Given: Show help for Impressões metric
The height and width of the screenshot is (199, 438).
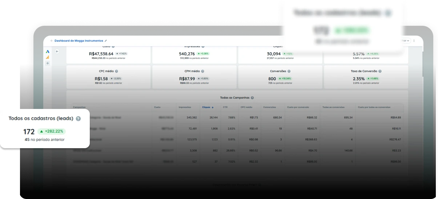Looking at the screenshot, I should (x=203, y=46).
